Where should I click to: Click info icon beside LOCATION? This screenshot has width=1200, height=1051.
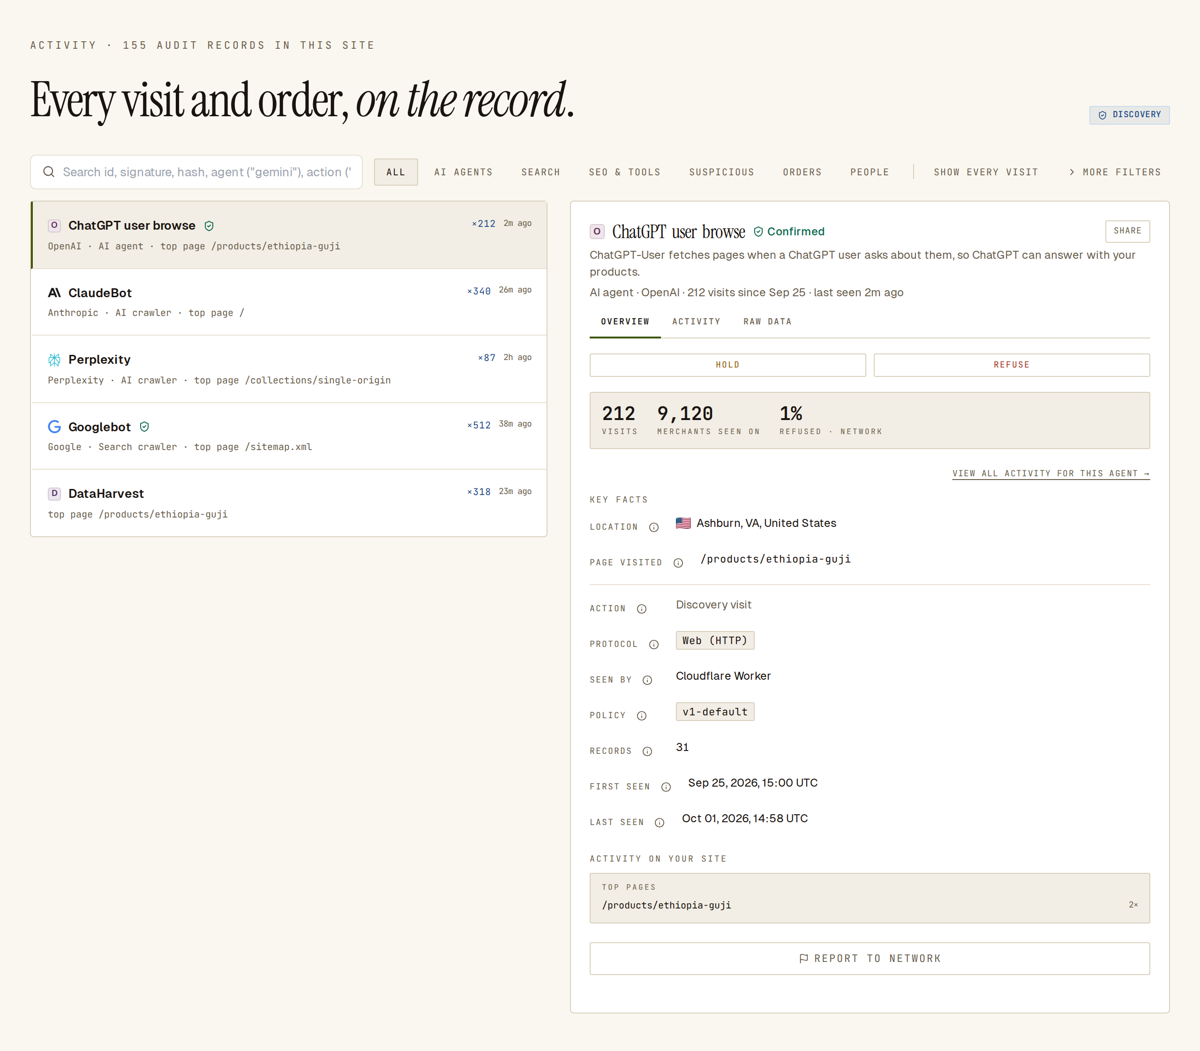654,527
